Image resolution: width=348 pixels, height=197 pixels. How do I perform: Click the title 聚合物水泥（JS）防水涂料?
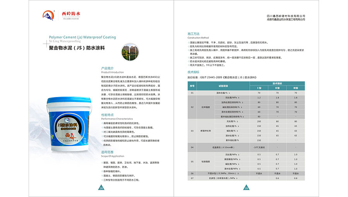pos(77,48)
